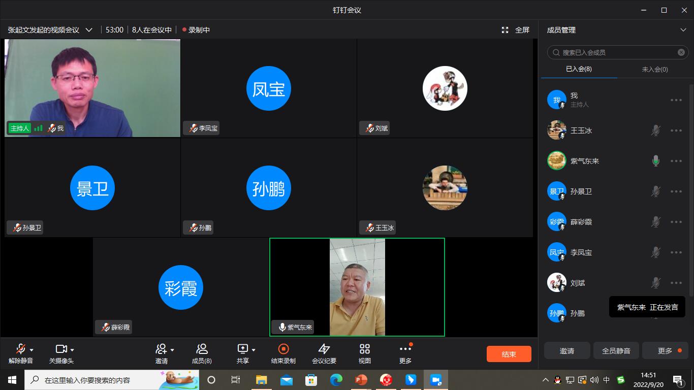The image size is (694, 390).
Task: Unmute 王玉冰's microphone in member list
Action: click(x=656, y=131)
